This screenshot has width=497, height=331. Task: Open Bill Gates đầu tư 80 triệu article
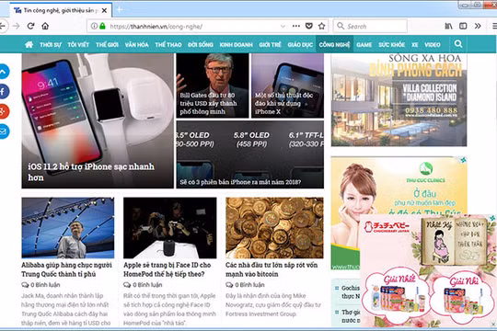point(213,86)
